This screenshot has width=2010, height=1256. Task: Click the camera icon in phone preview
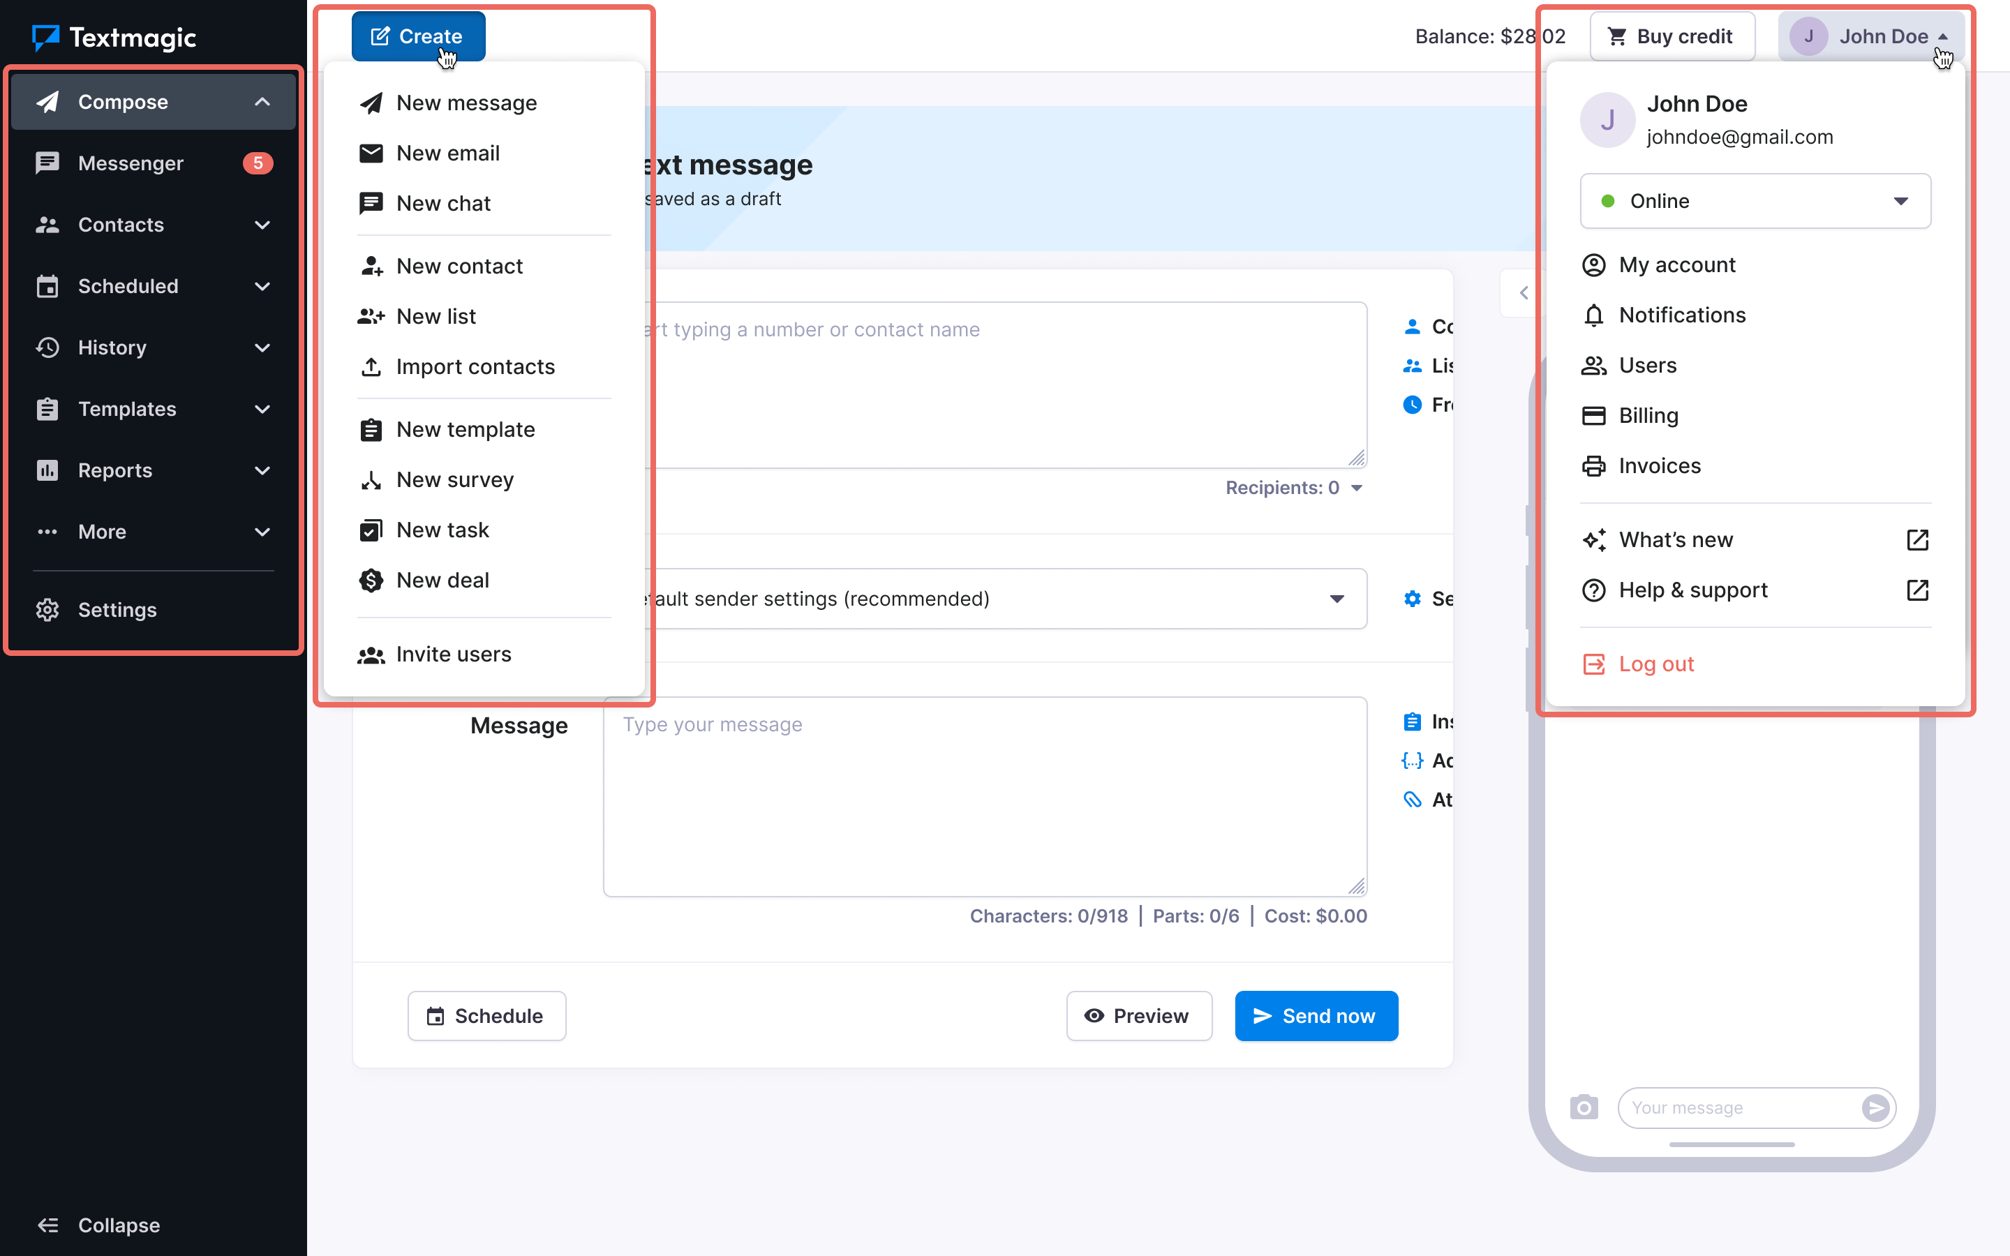[x=1584, y=1107]
